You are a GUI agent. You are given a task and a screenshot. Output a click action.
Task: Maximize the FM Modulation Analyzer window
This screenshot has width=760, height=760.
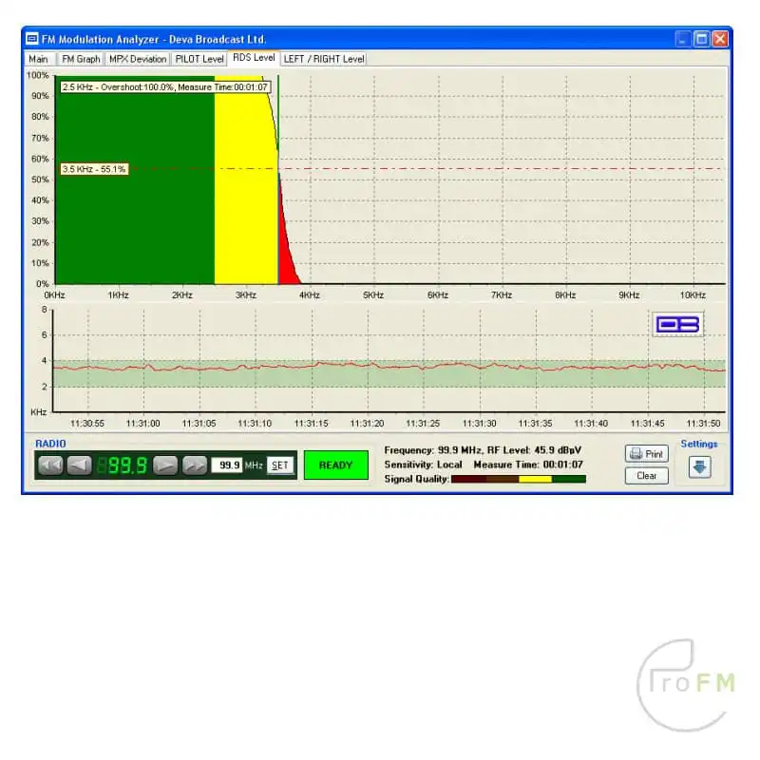pyautogui.click(x=701, y=39)
